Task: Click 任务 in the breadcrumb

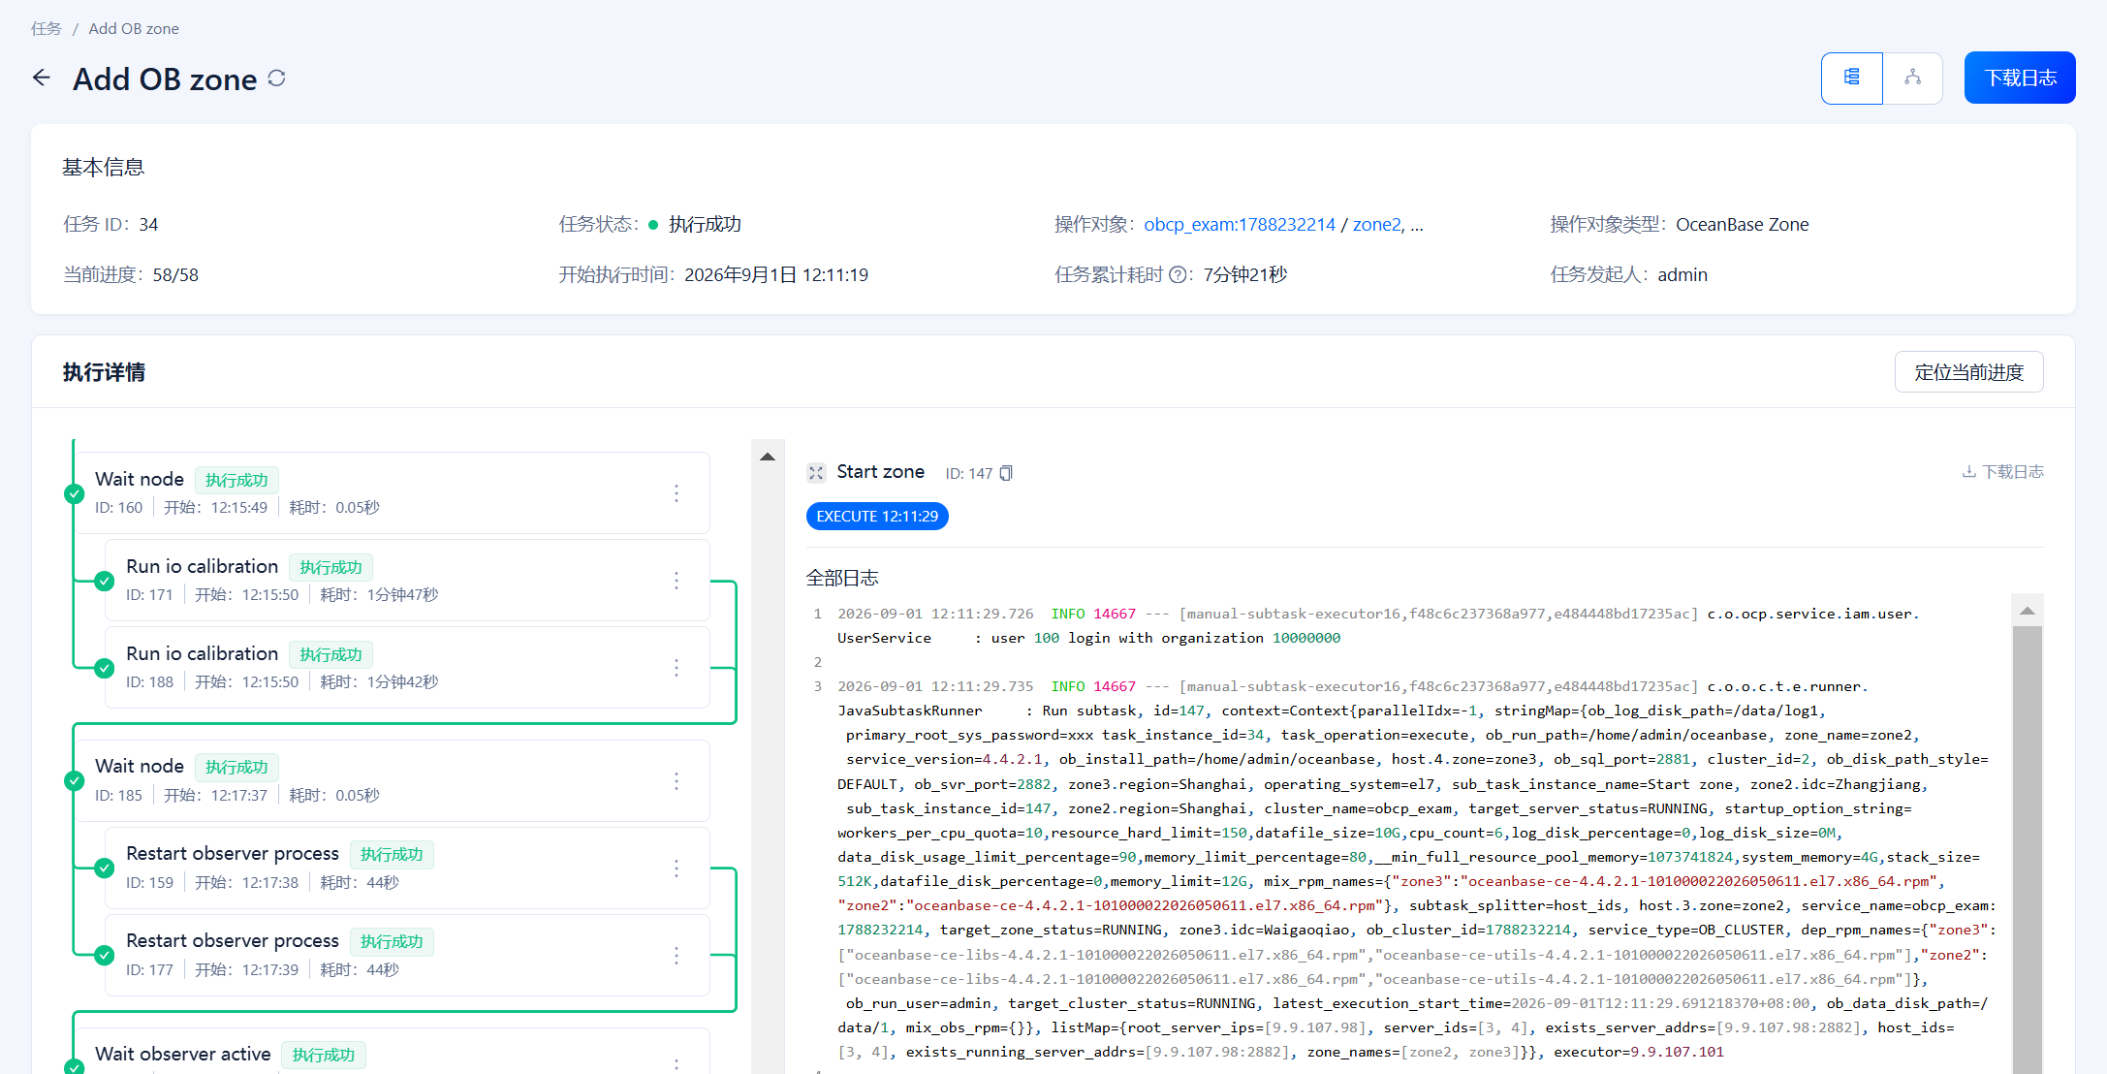Action: pyautogui.click(x=46, y=29)
